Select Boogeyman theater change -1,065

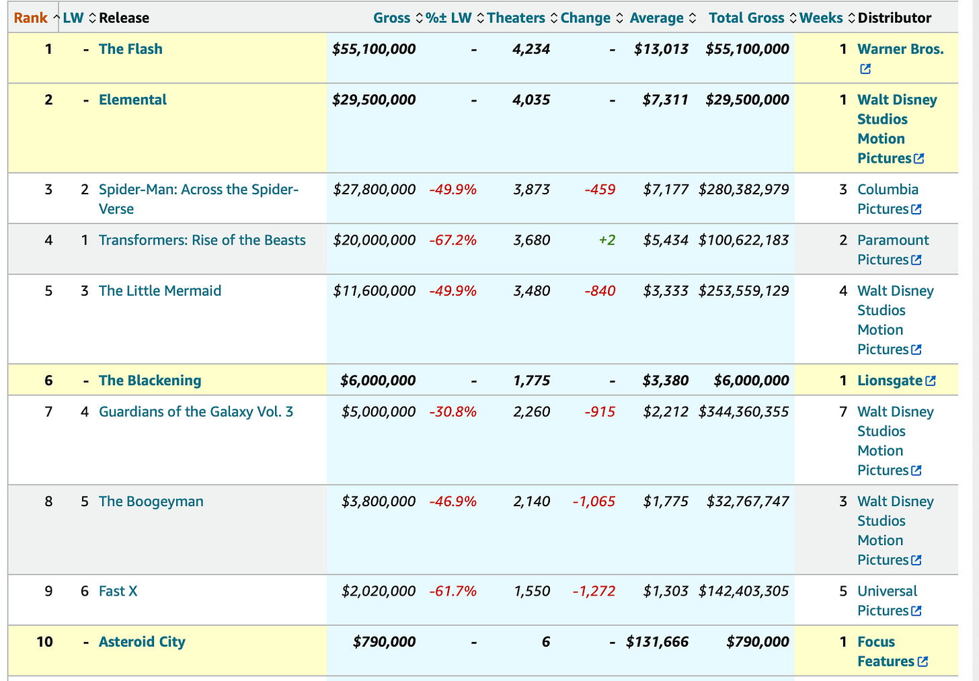[x=594, y=502]
